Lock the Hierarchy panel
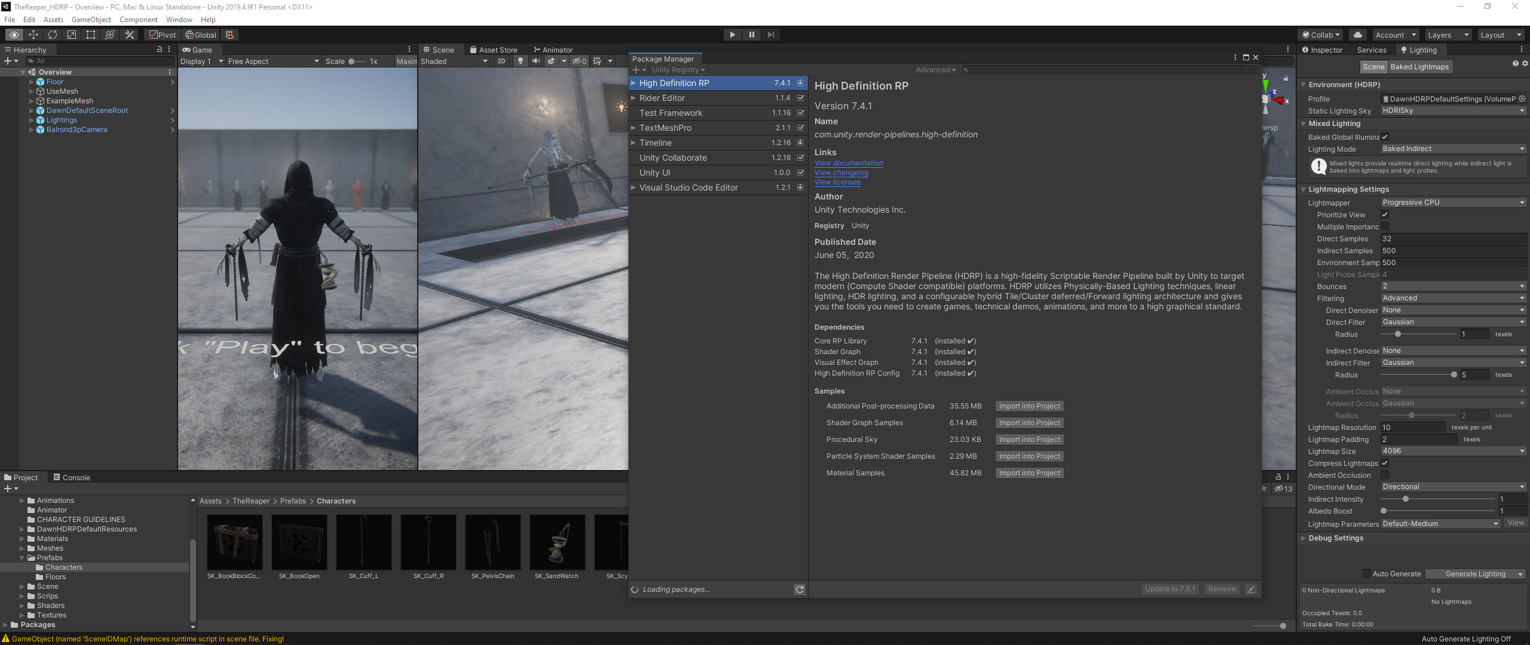Viewport: 1530px width, 645px height. 159,50
